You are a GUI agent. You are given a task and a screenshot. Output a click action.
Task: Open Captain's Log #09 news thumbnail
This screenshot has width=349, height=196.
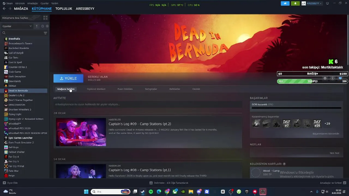[81, 132]
